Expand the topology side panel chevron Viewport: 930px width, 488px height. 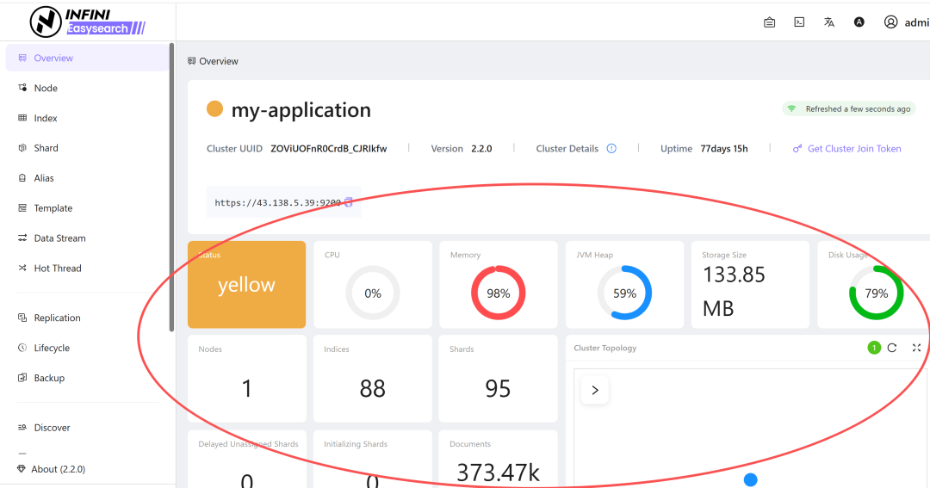click(x=595, y=390)
